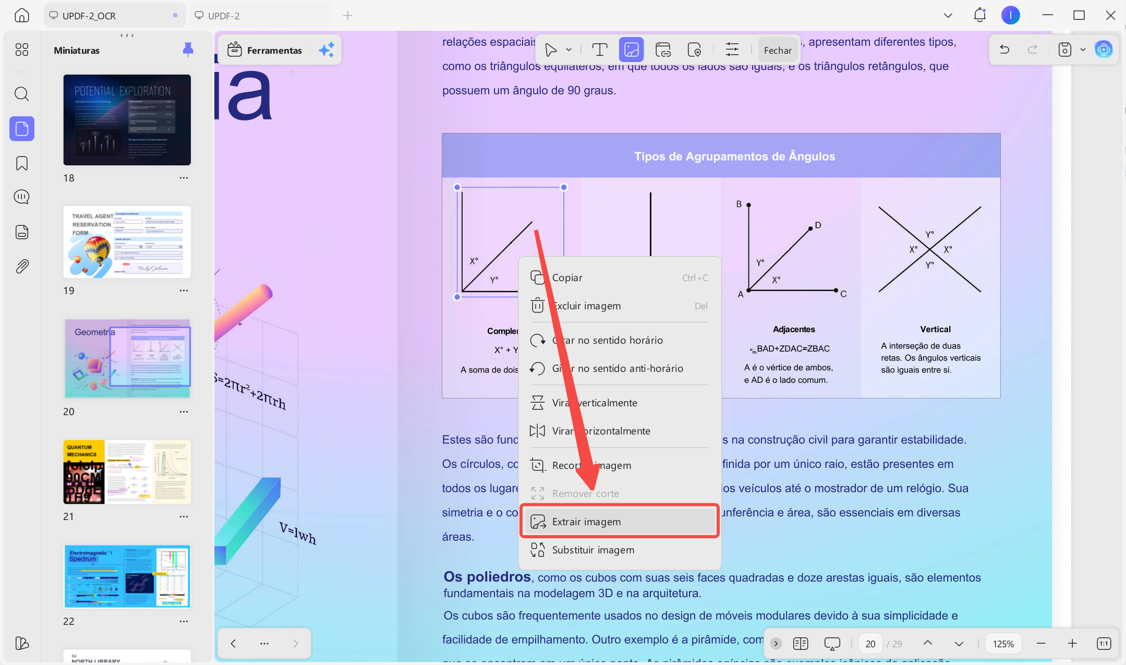The width and height of the screenshot is (1126, 665).
Task: Open the 125% zoom level box
Action: (x=1003, y=644)
